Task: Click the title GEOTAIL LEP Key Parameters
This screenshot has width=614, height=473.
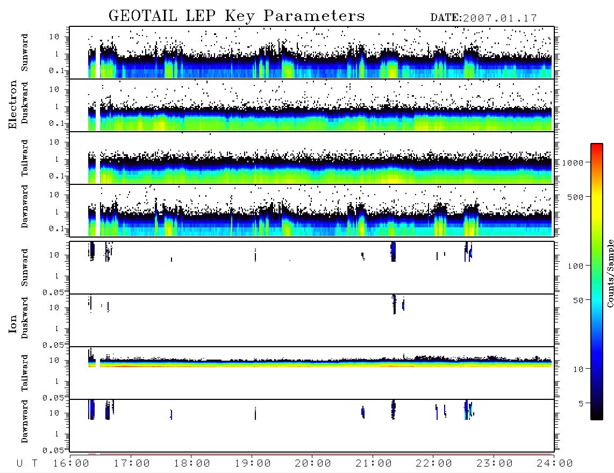Action: click(237, 16)
